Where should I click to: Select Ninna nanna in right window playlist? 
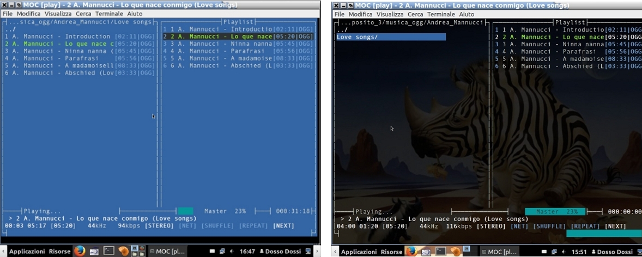(x=568, y=44)
